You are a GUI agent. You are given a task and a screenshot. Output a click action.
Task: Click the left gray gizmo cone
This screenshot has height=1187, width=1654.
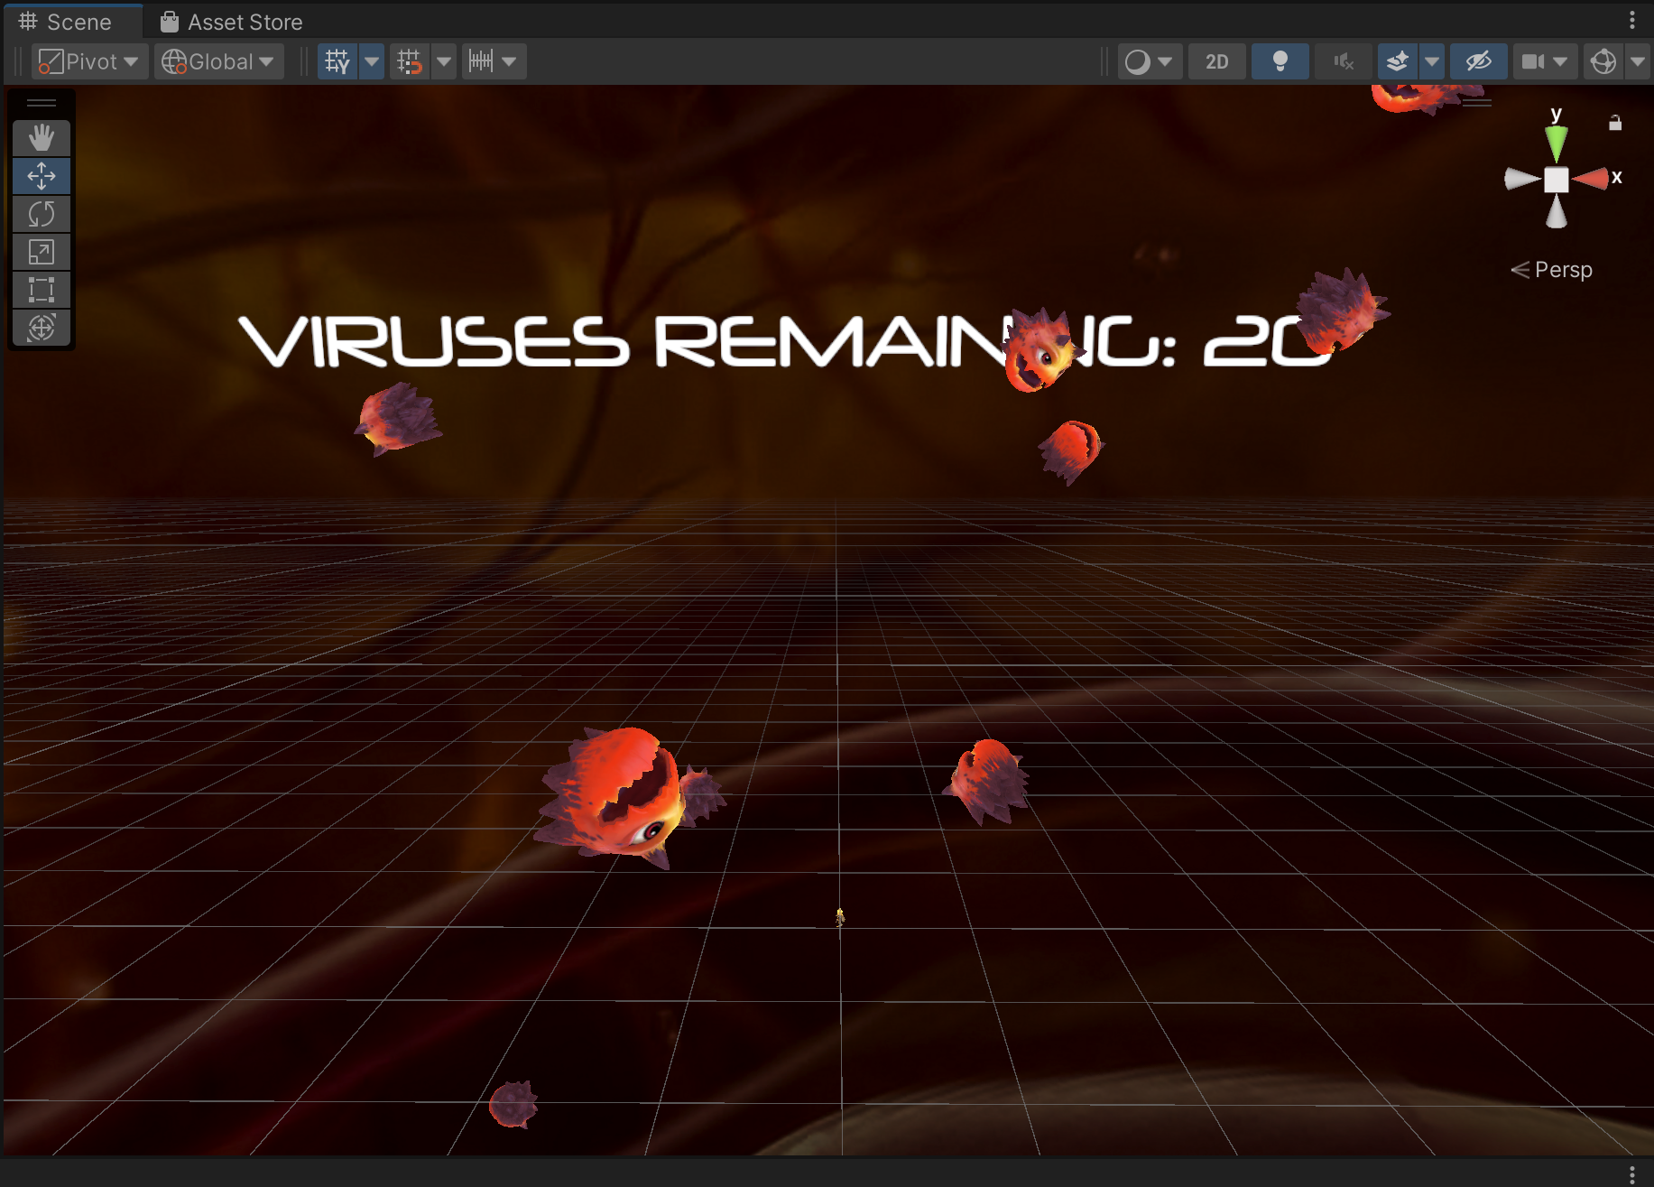point(1523,179)
